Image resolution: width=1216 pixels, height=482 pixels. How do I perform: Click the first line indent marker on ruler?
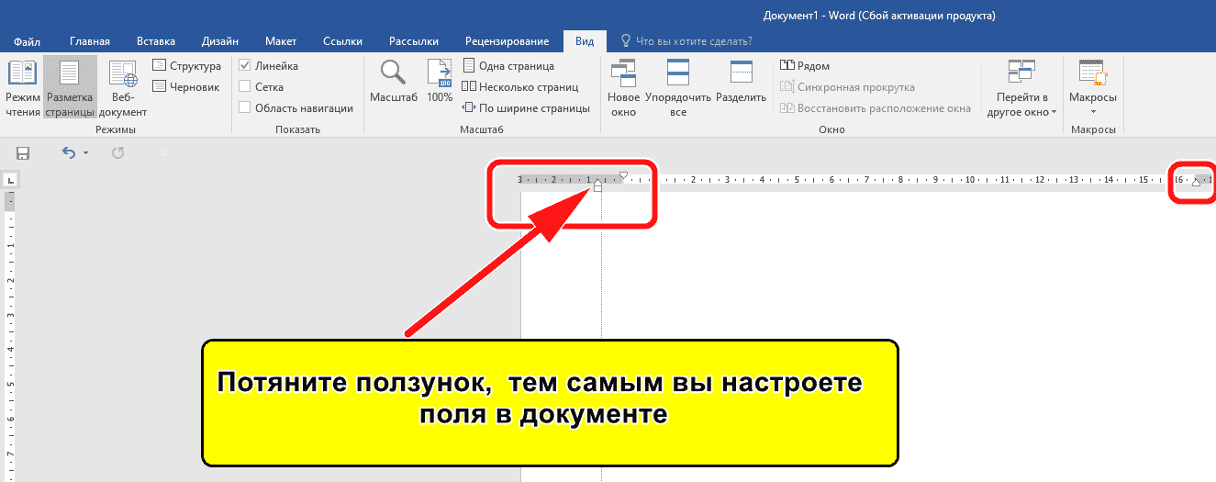(624, 175)
